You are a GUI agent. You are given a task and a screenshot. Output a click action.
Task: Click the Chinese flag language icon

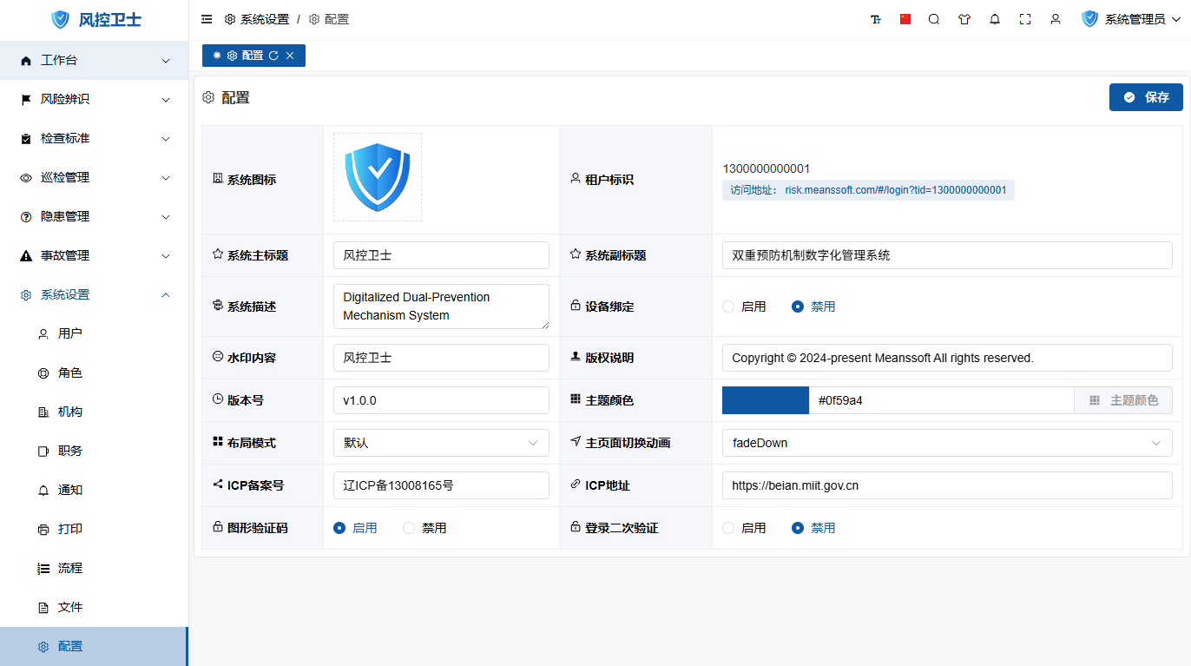coord(905,19)
